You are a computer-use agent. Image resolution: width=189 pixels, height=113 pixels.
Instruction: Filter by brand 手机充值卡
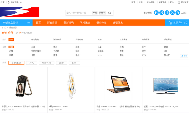pyautogui.click(x=36, y=51)
